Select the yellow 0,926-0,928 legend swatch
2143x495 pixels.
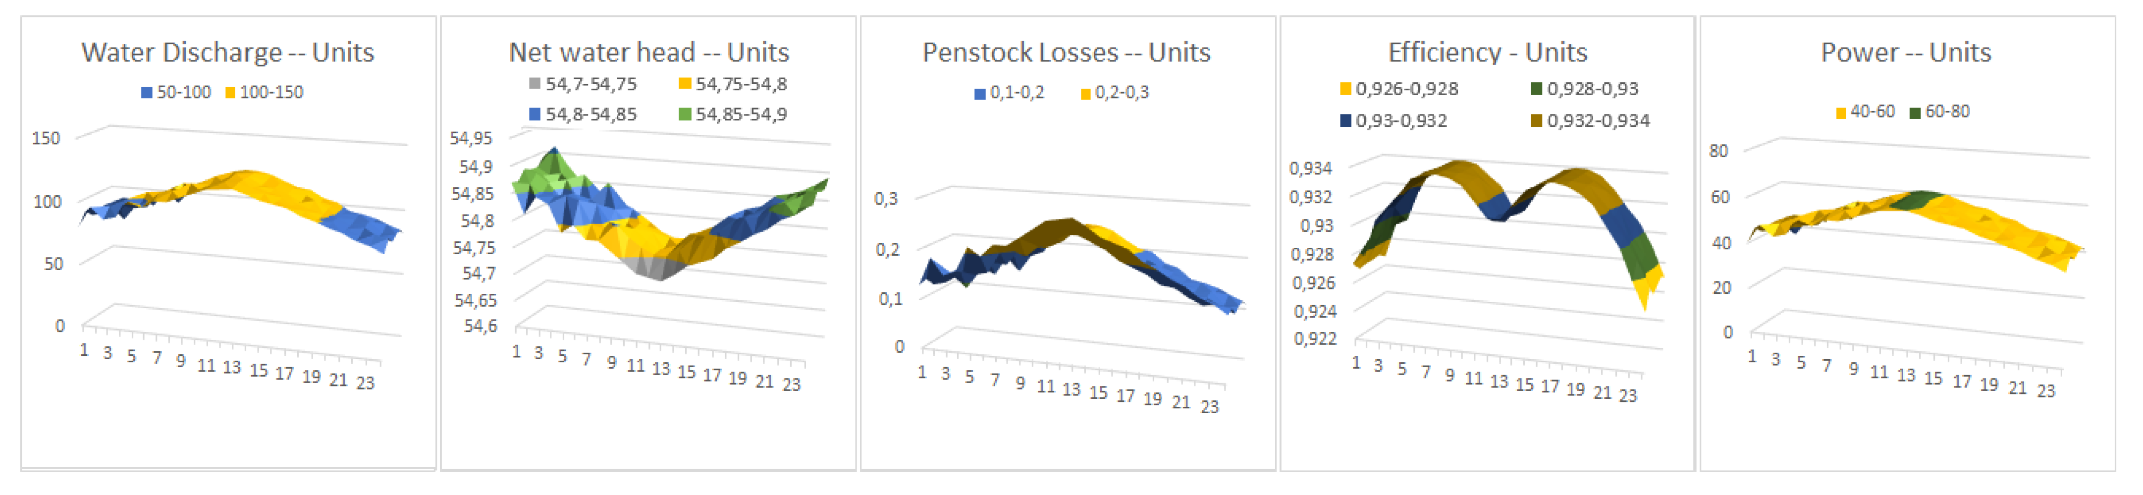(x=1345, y=88)
